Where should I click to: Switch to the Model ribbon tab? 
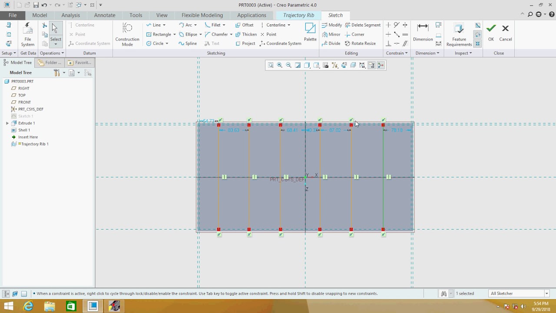40,15
